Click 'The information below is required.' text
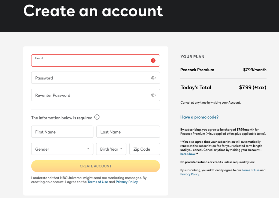This screenshot has height=198, width=279. [62, 118]
